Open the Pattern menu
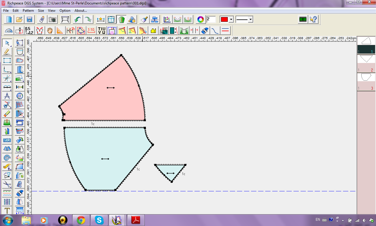 point(28,11)
